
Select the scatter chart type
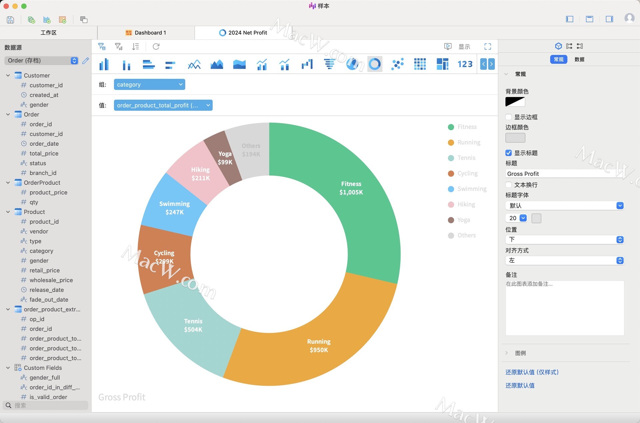tap(397, 64)
